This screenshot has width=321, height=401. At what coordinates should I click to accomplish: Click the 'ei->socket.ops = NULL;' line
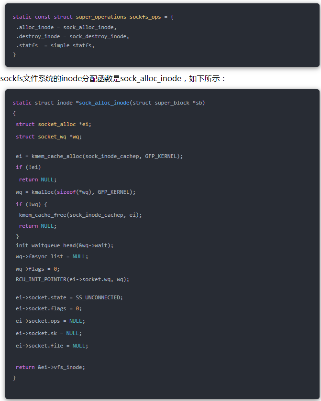(x=50, y=321)
